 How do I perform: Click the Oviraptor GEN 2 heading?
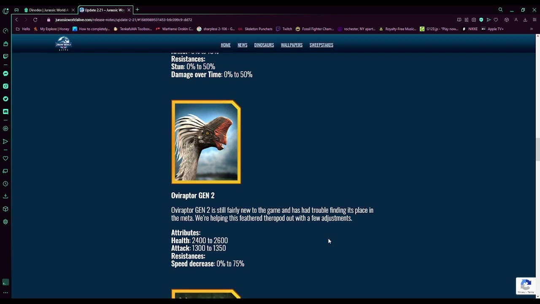point(193,195)
